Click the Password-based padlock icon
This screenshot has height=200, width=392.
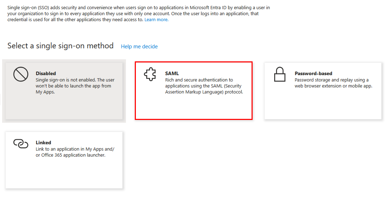tap(279, 74)
